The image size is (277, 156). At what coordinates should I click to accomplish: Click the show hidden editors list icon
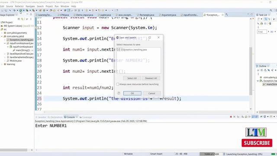(x=227, y=15)
